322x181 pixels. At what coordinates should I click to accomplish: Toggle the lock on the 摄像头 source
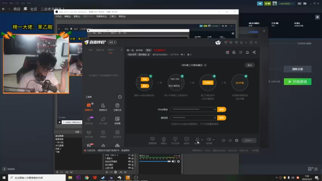coord(132,158)
